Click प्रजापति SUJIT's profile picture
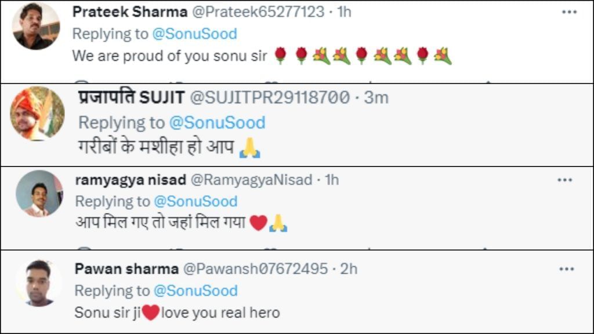The height and width of the screenshot is (334, 594). click(x=37, y=114)
